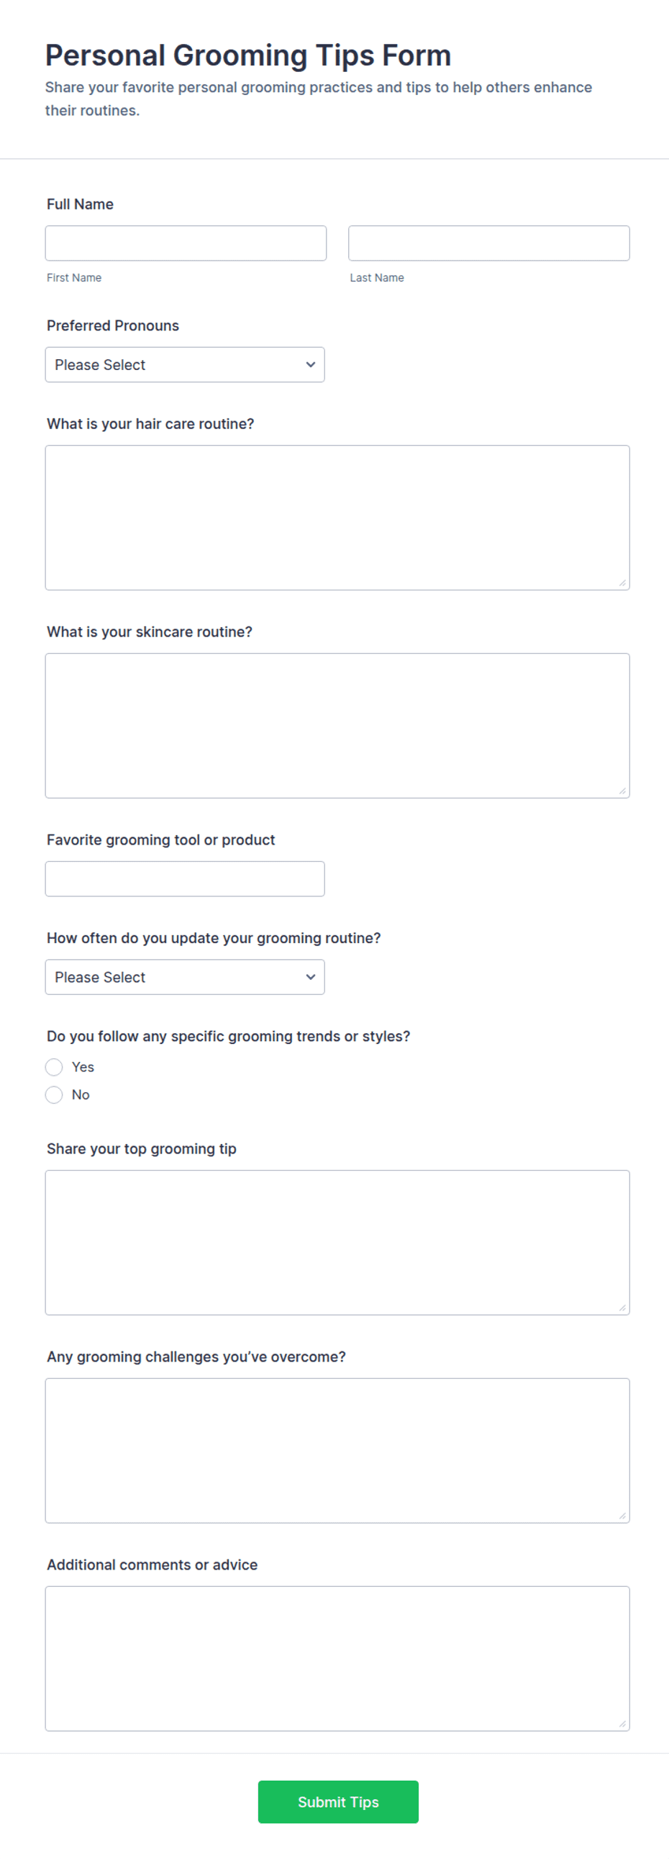669x1859 pixels.
Task: Open the Preferred Pronouns dropdown
Action: point(185,364)
